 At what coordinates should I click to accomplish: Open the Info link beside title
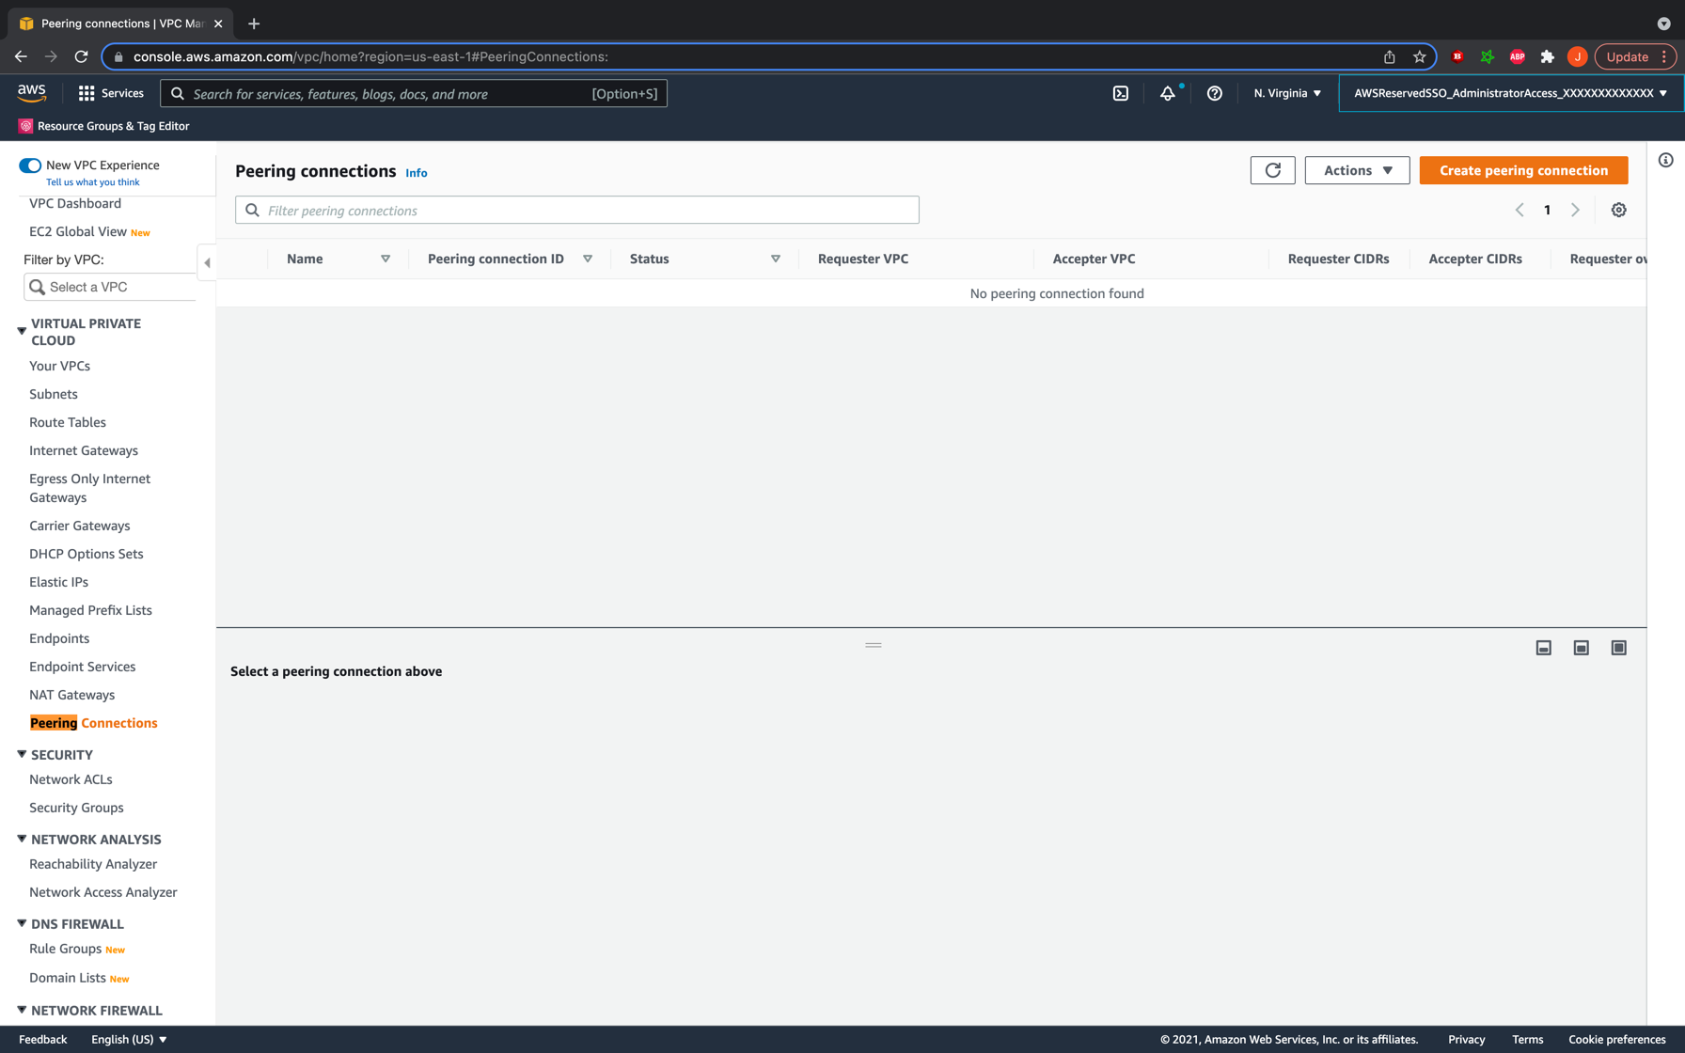tap(416, 173)
